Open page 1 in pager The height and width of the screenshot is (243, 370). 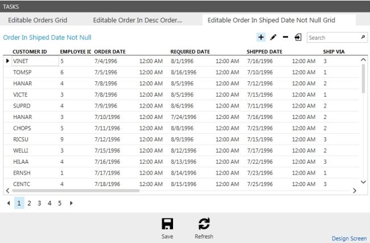coord(19,203)
